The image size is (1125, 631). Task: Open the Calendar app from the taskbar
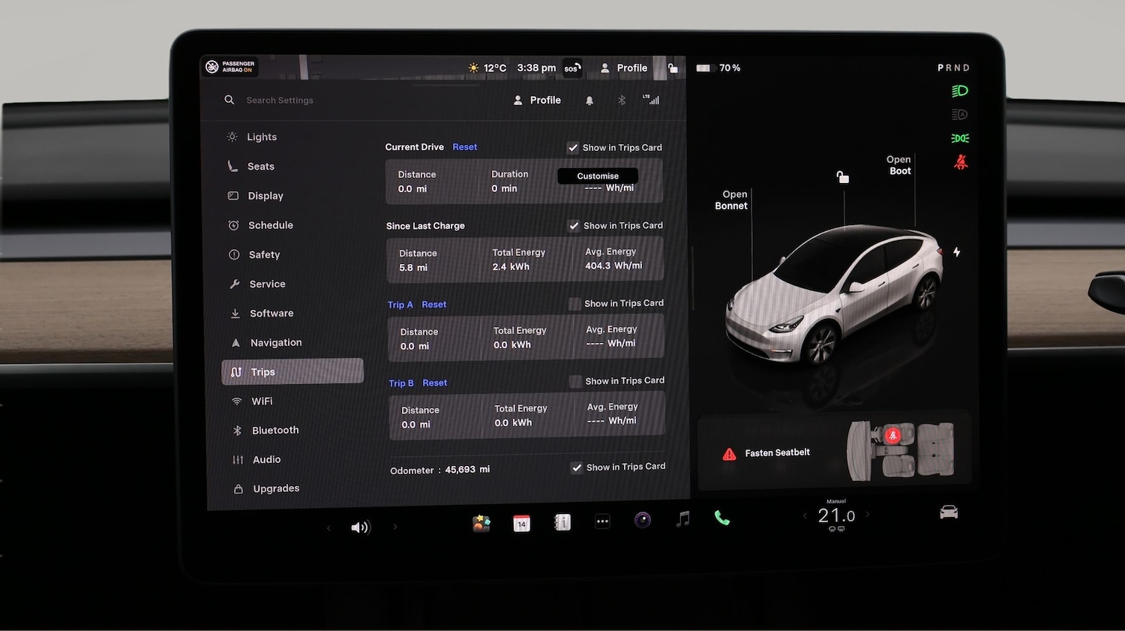pyautogui.click(x=521, y=521)
